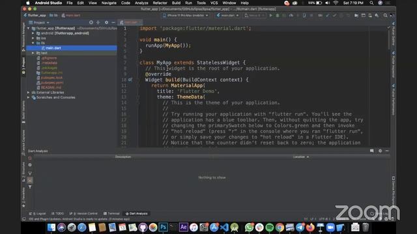
Task: Open the Project view mode dropdown
Action: click(x=39, y=23)
